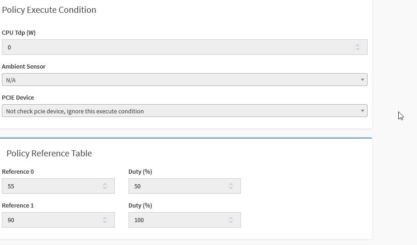This screenshot has height=245, width=417.
Task: Click into the CPU Tdp (W) input field
Action: pyautogui.click(x=185, y=47)
